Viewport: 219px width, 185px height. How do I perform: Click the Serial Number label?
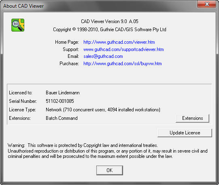23,101
